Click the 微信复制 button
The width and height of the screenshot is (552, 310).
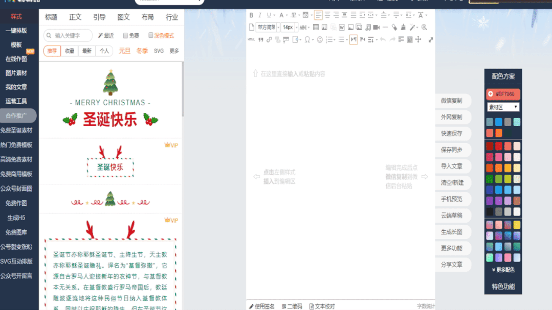pyautogui.click(x=452, y=101)
